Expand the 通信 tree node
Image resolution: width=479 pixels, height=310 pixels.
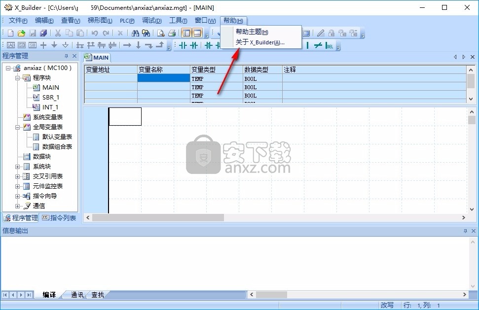[17, 206]
